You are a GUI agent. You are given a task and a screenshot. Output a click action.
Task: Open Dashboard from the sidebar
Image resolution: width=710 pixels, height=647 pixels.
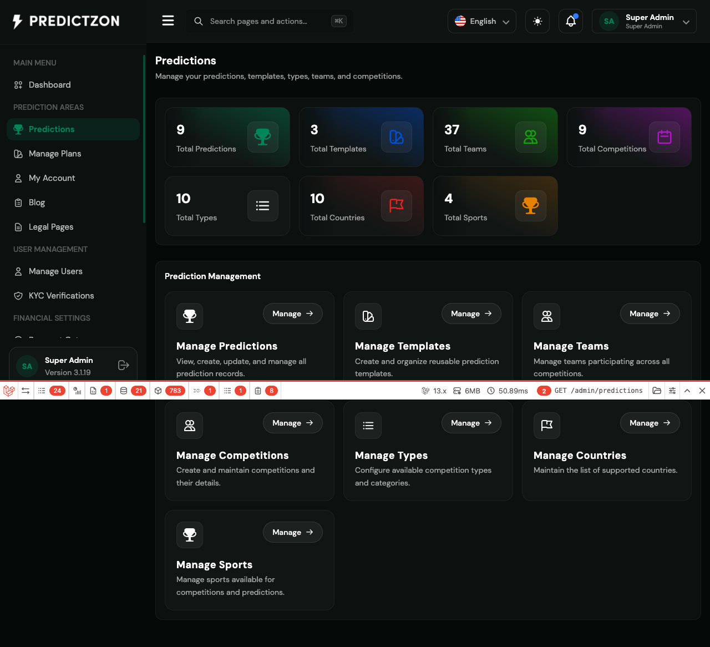(x=73, y=85)
